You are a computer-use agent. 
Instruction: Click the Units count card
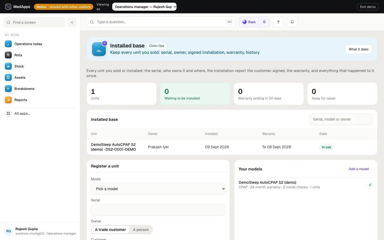122,94
